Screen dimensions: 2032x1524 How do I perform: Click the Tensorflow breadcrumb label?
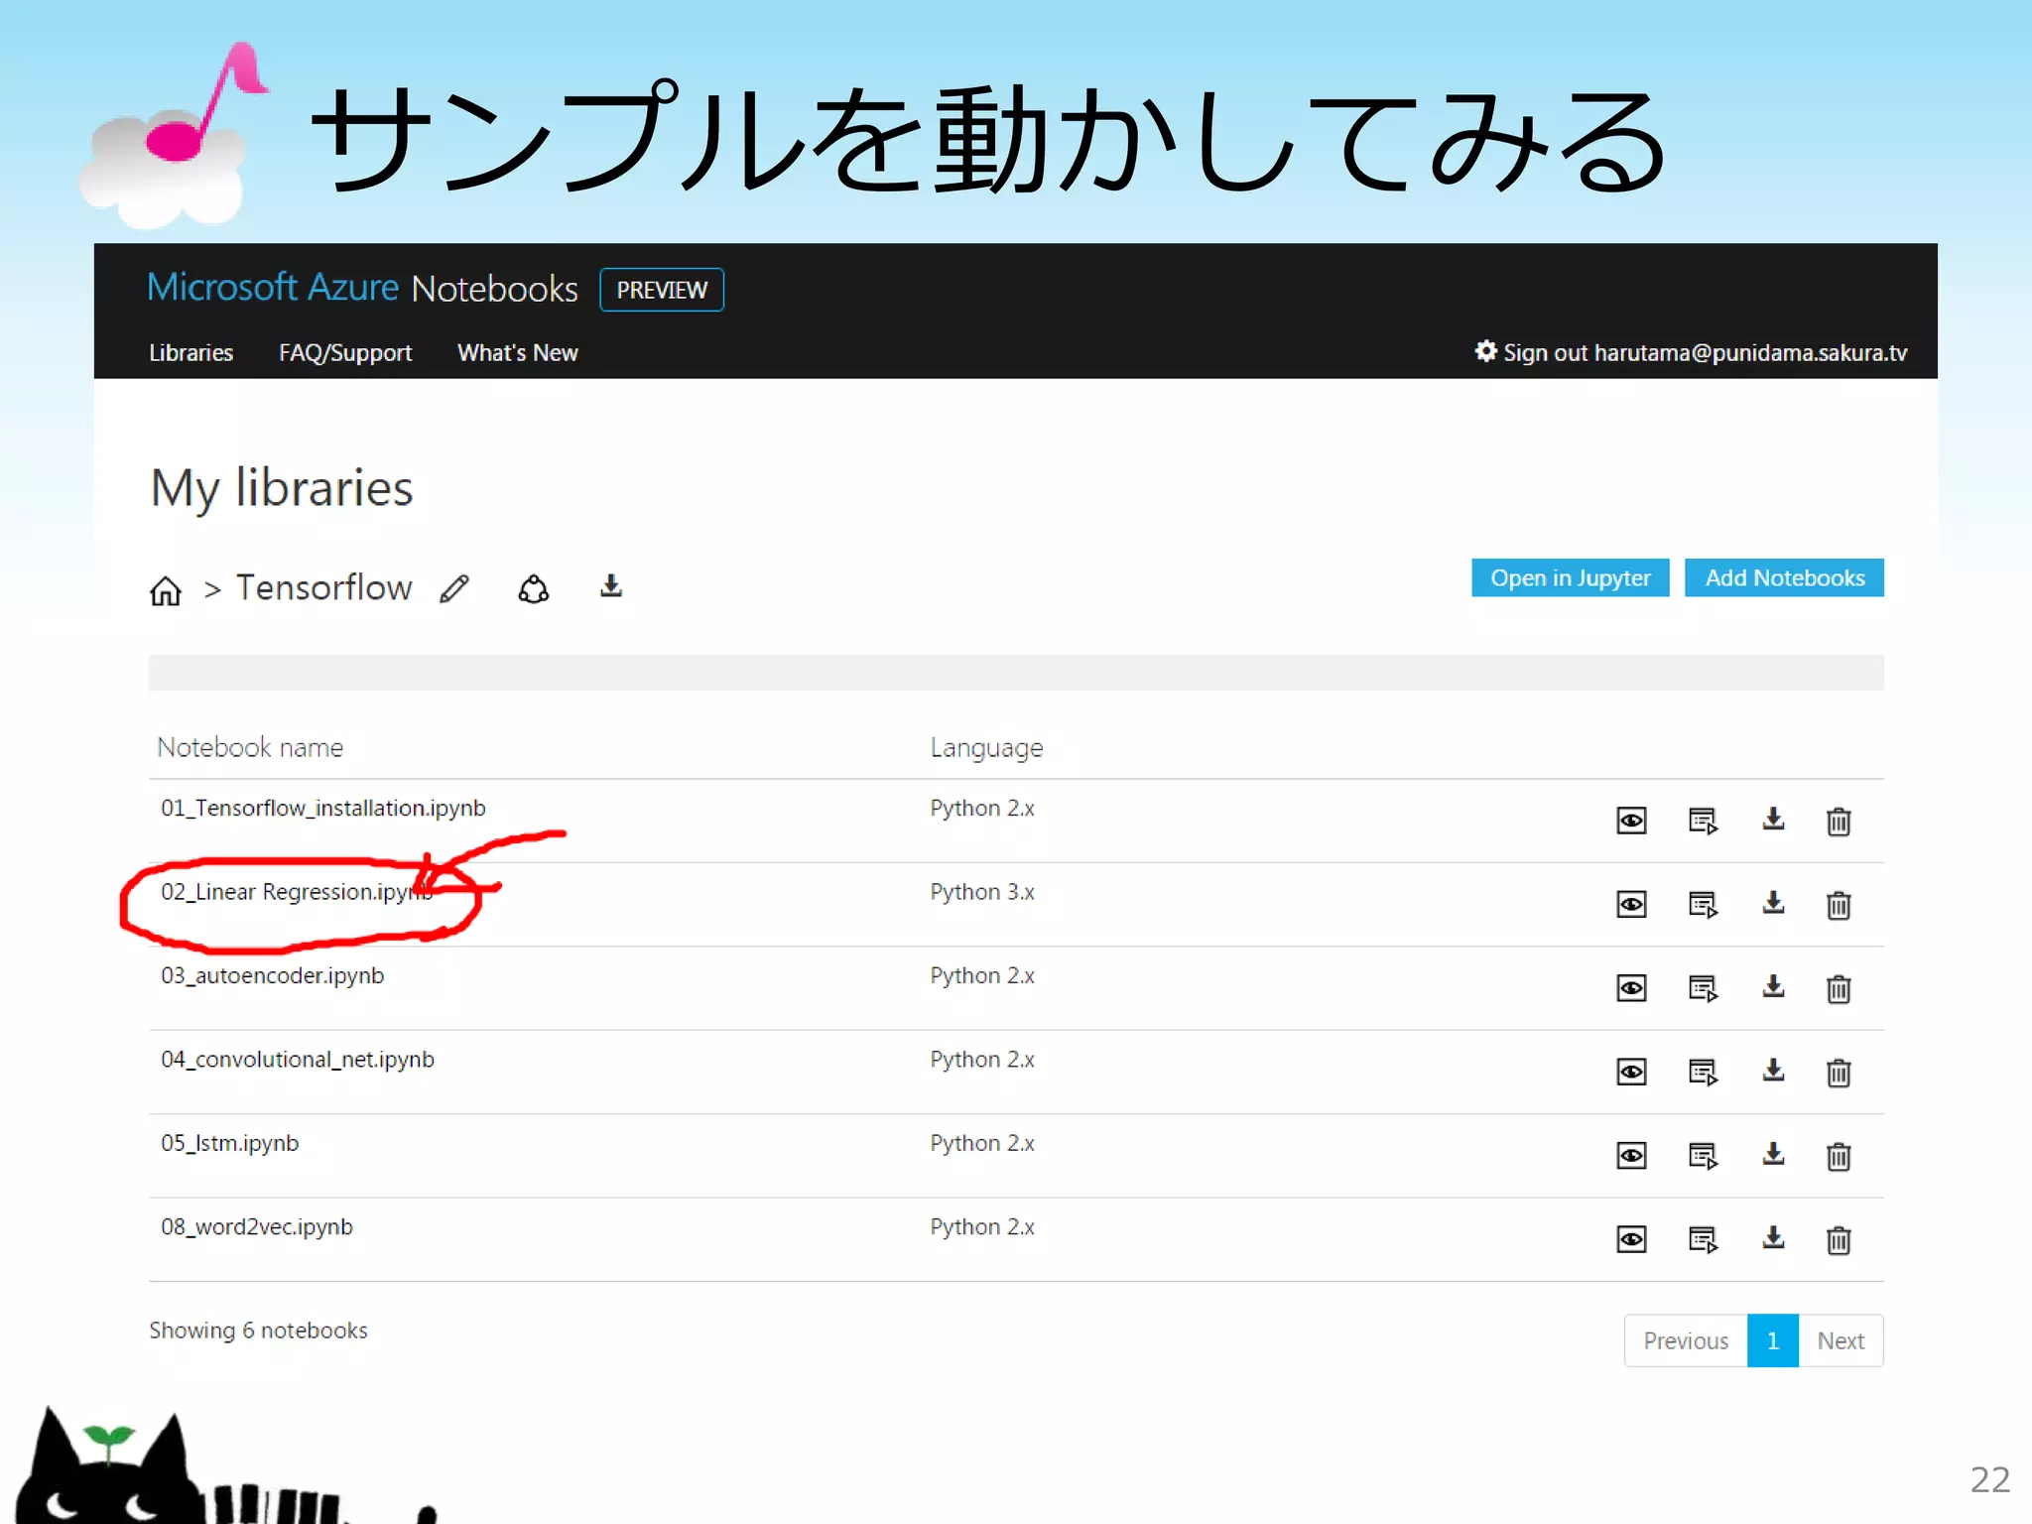point(323,587)
